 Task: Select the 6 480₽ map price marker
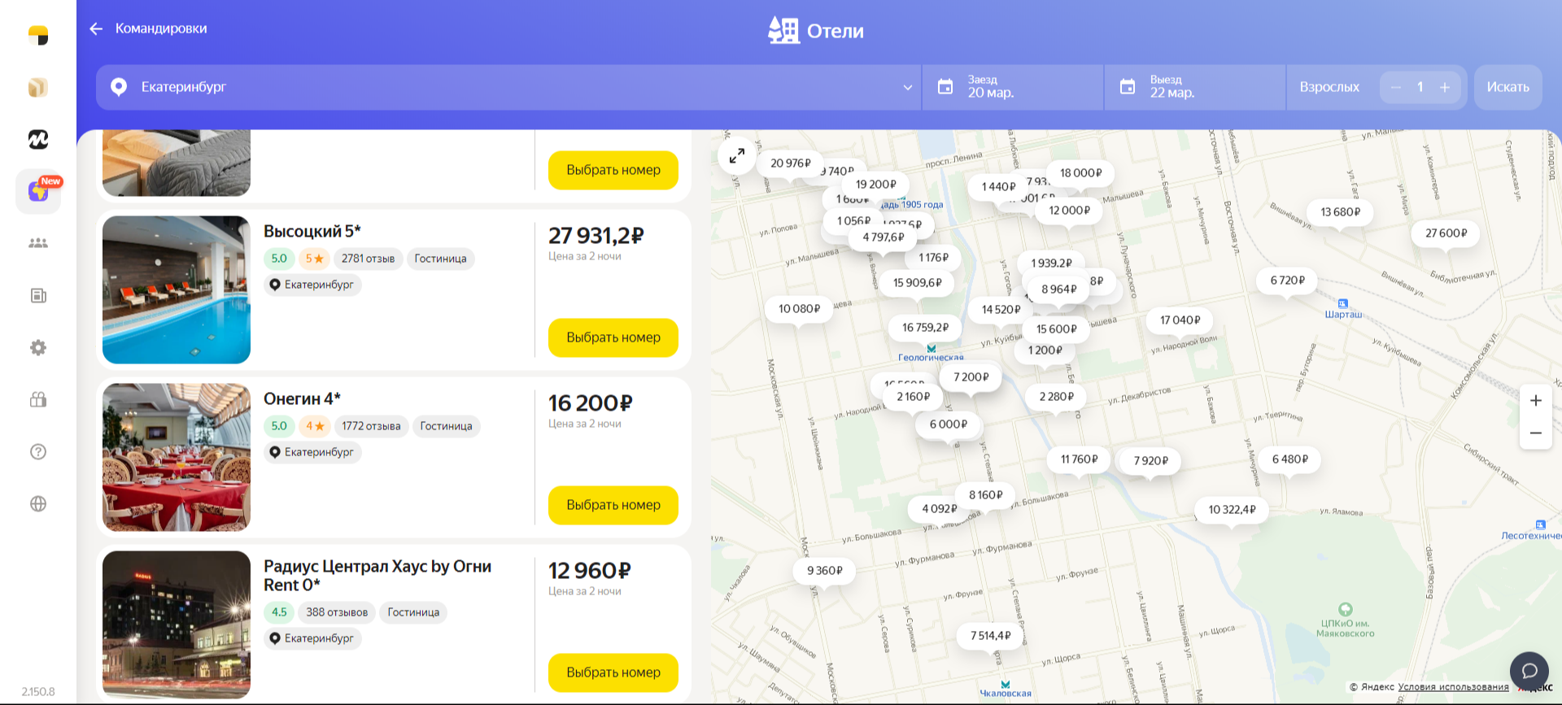tap(1290, 459)
